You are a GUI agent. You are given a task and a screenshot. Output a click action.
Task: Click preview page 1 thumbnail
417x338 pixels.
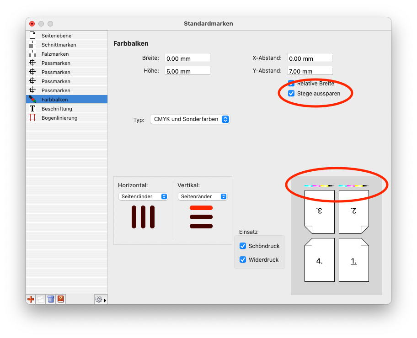tap(354, 260)
